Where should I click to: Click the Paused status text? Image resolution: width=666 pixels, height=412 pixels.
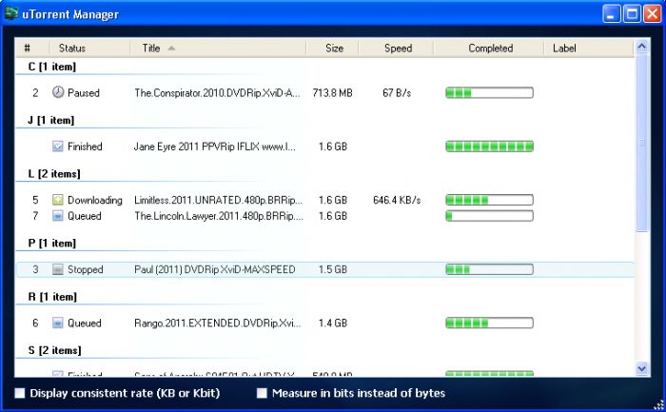tap(84, 92)
